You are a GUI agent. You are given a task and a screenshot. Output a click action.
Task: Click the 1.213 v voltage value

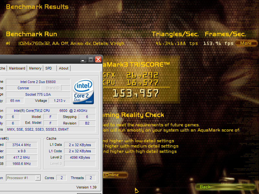point(60,101)
